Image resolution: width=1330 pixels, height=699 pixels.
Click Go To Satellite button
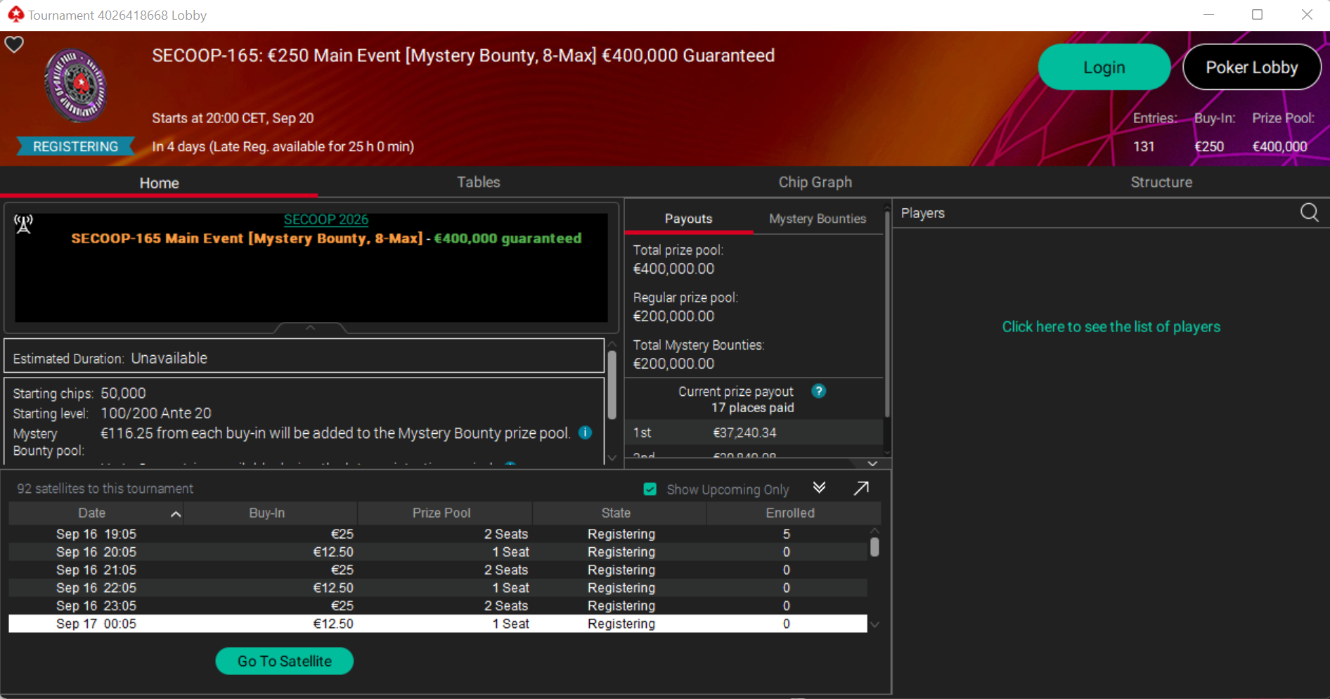(284, 661)
